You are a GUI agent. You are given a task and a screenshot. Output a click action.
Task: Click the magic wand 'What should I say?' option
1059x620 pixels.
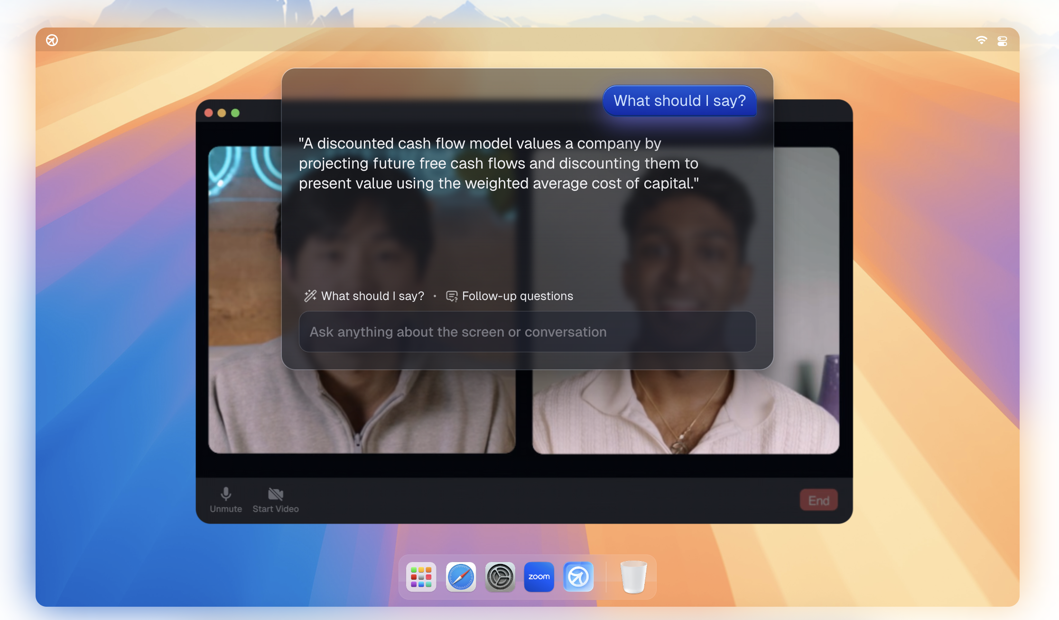click(x=364, y=296)
